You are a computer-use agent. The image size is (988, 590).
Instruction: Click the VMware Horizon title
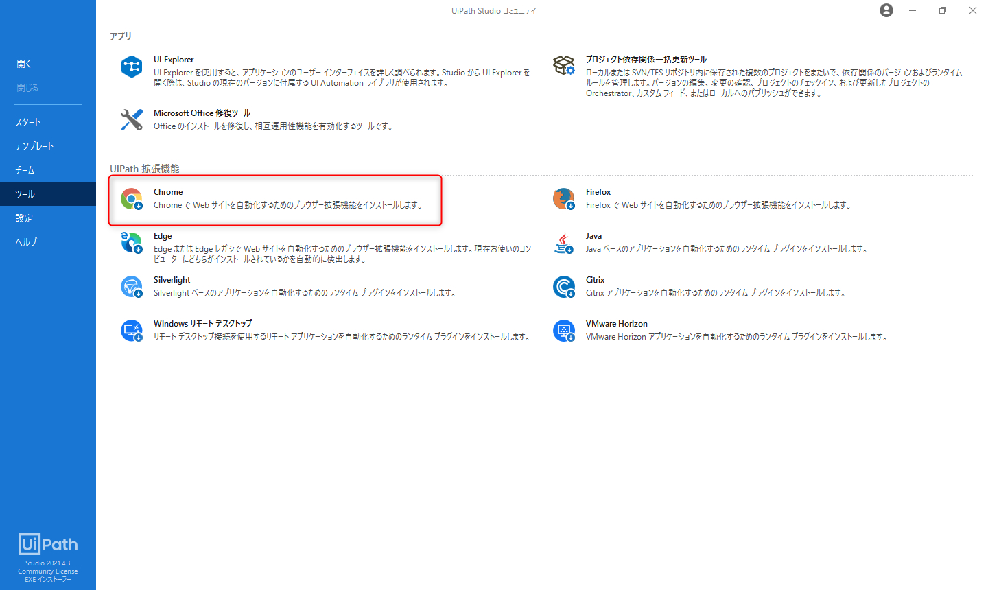617,324
